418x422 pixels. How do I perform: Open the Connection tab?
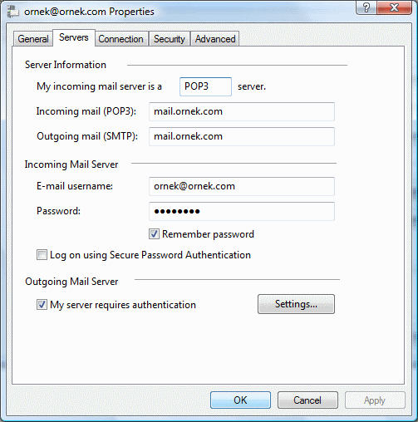pyautogui.click(x=120, y=39)
